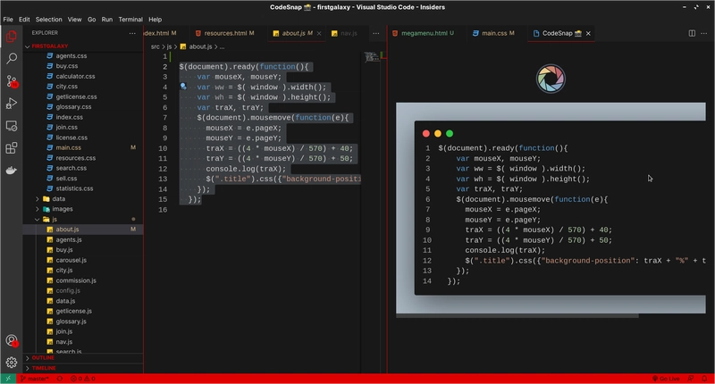Open the Go menu
Viewport: 715px width, 384px height.
click(92, 20)
